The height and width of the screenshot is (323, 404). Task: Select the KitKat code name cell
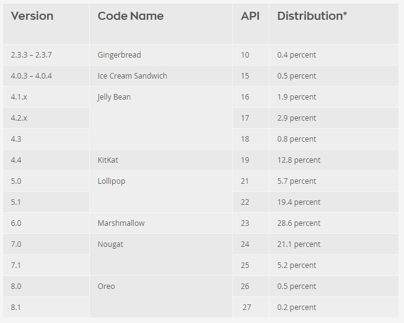(x=161, y=160)
